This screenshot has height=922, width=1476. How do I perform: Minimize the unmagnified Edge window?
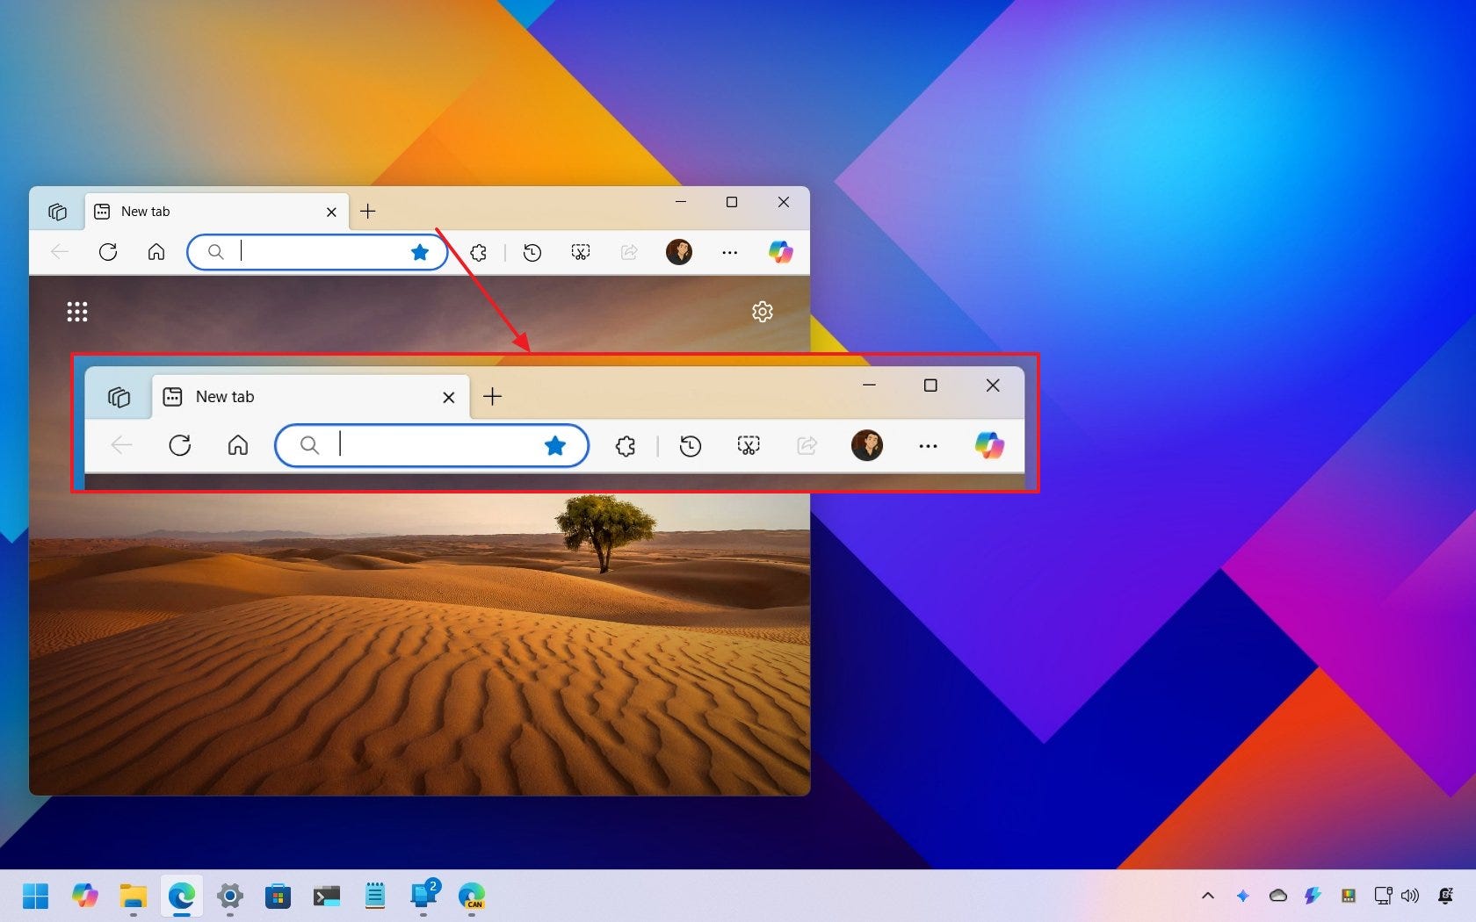680,202
